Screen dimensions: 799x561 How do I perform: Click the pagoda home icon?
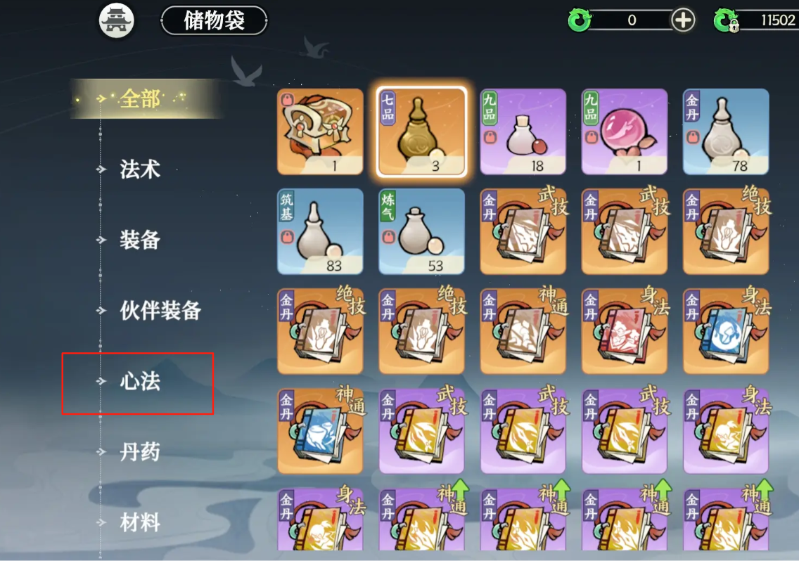[116, 20]
